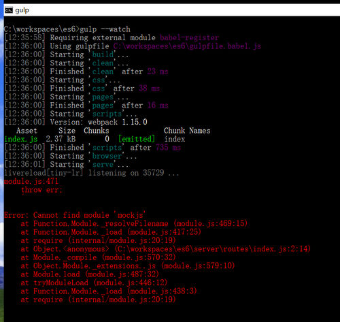Click the gulpfile.babel.js file path

(x=187, y=46)
